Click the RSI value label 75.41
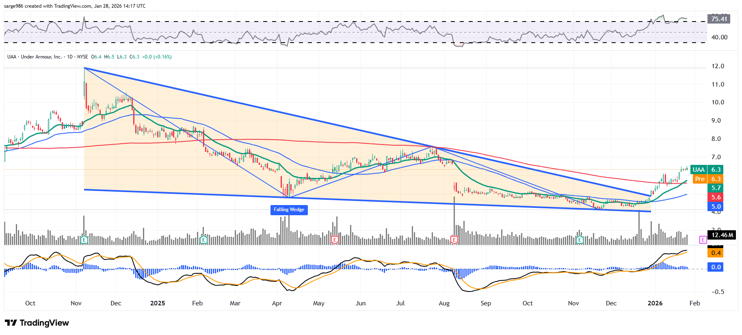This screenshot has width=742, height=335. pos(719,19)
